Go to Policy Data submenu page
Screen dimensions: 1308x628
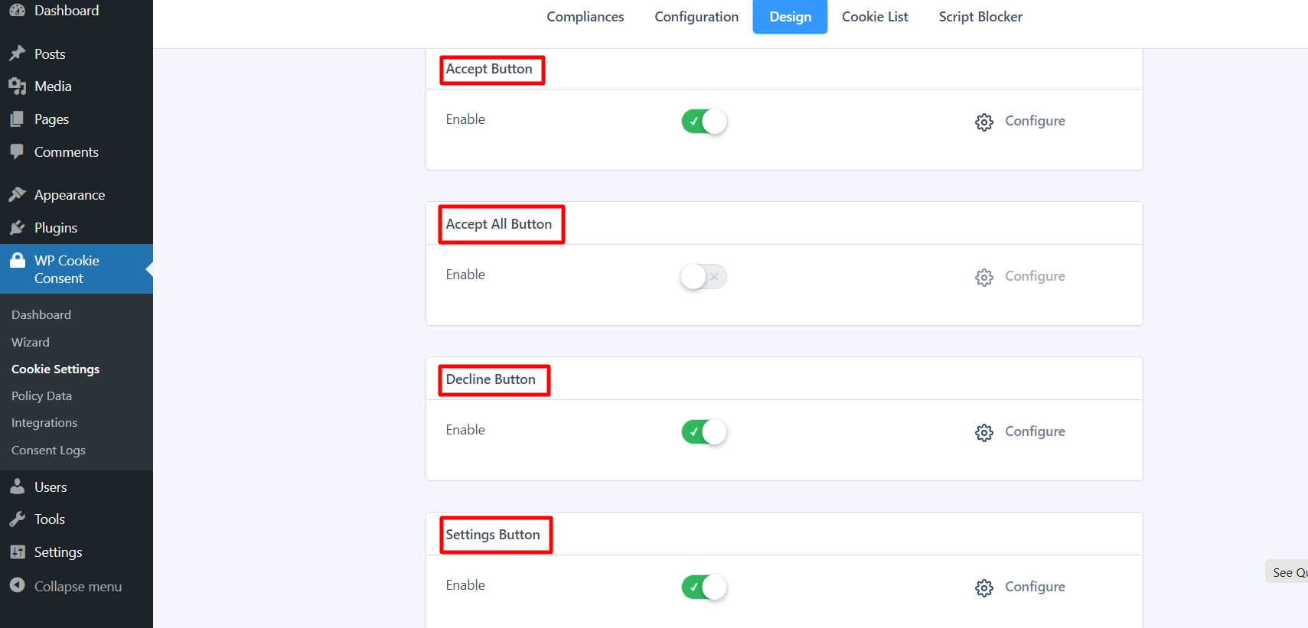41,396
